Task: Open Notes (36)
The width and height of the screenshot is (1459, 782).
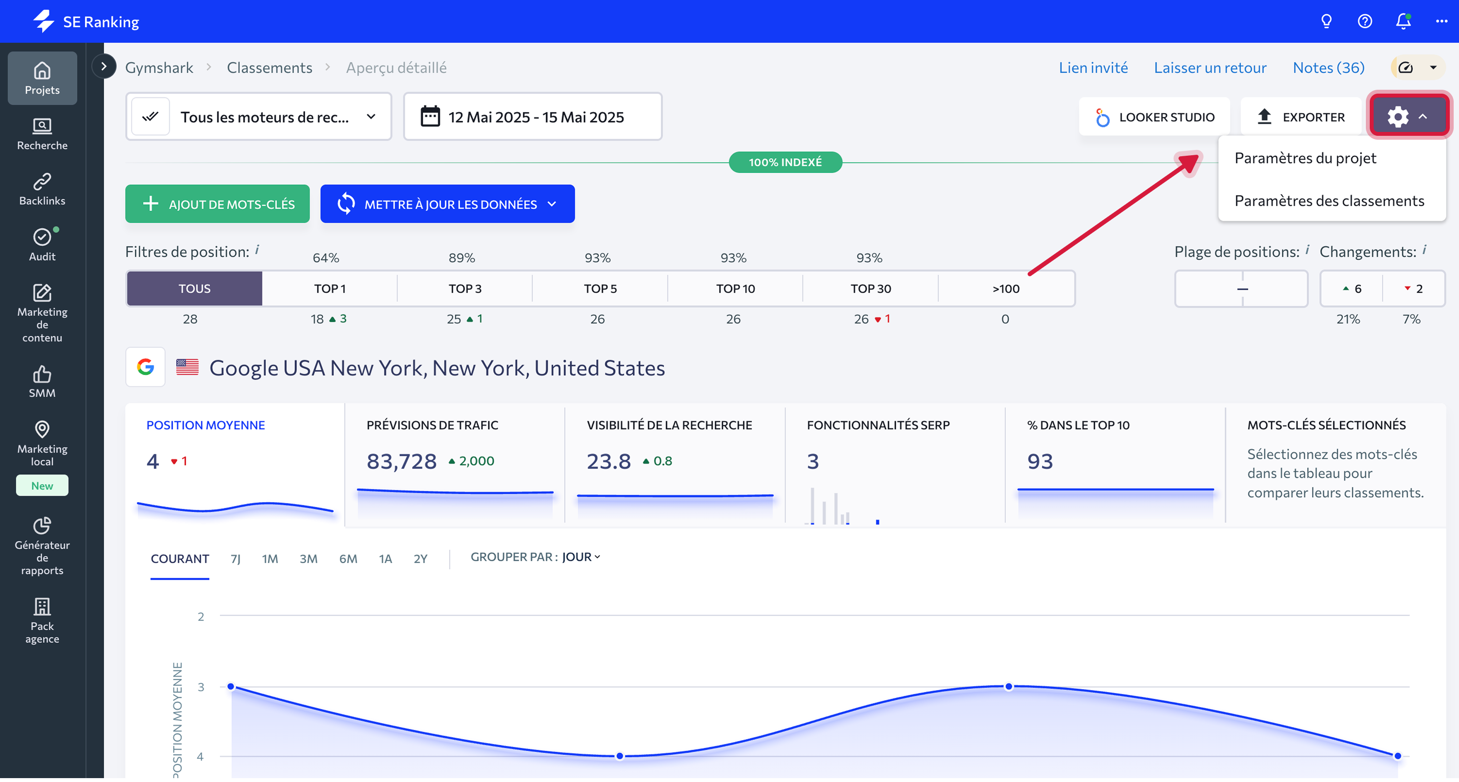Action: (x=1329, y=68)
